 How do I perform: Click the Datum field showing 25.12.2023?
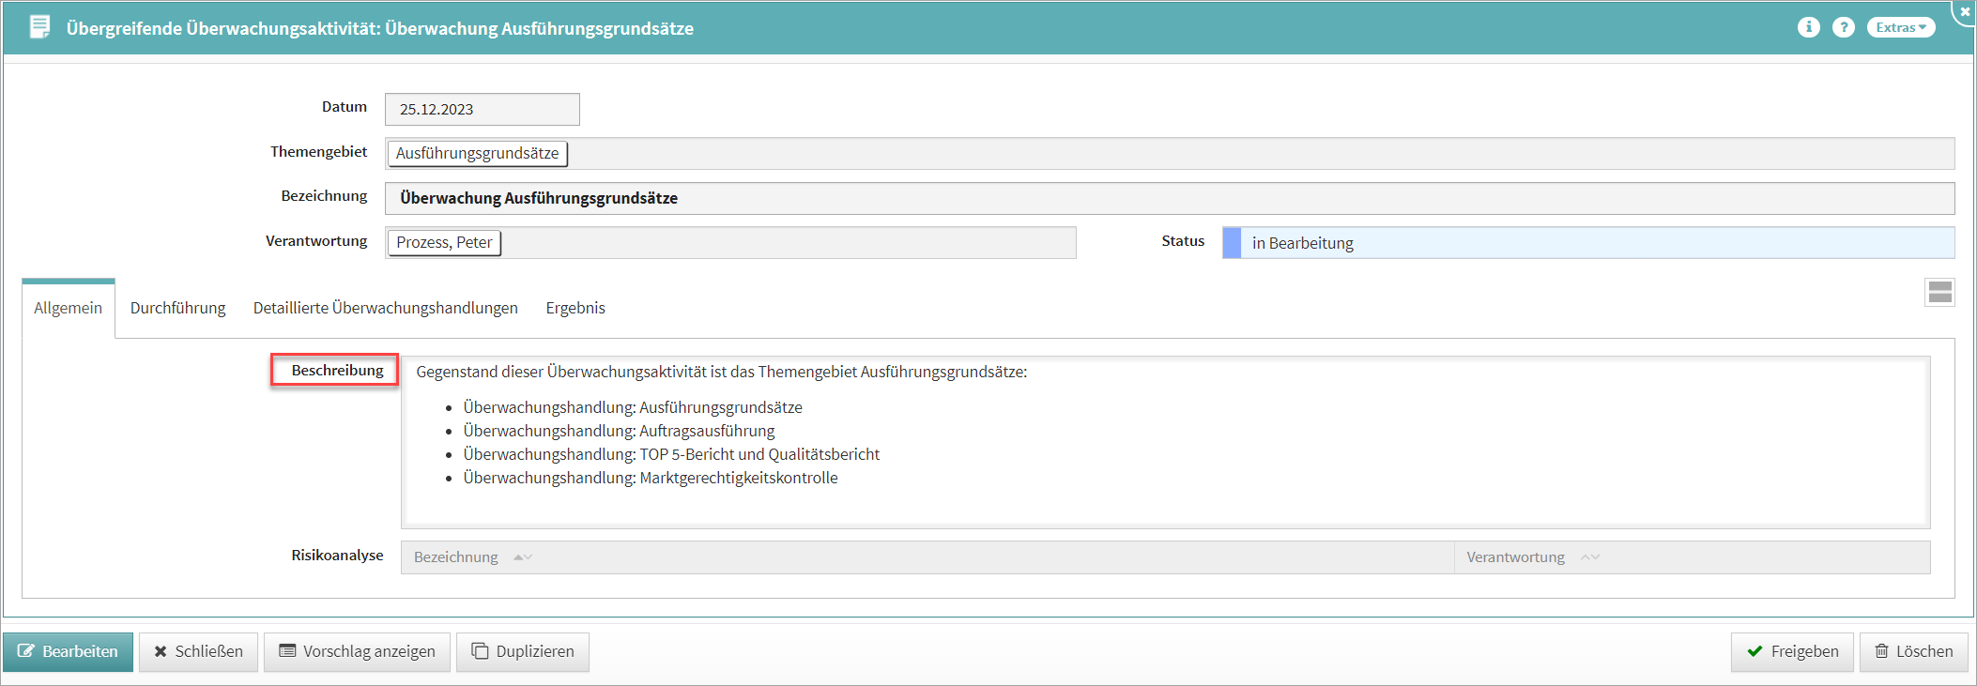pyautogui.click(x=482, y=109)
